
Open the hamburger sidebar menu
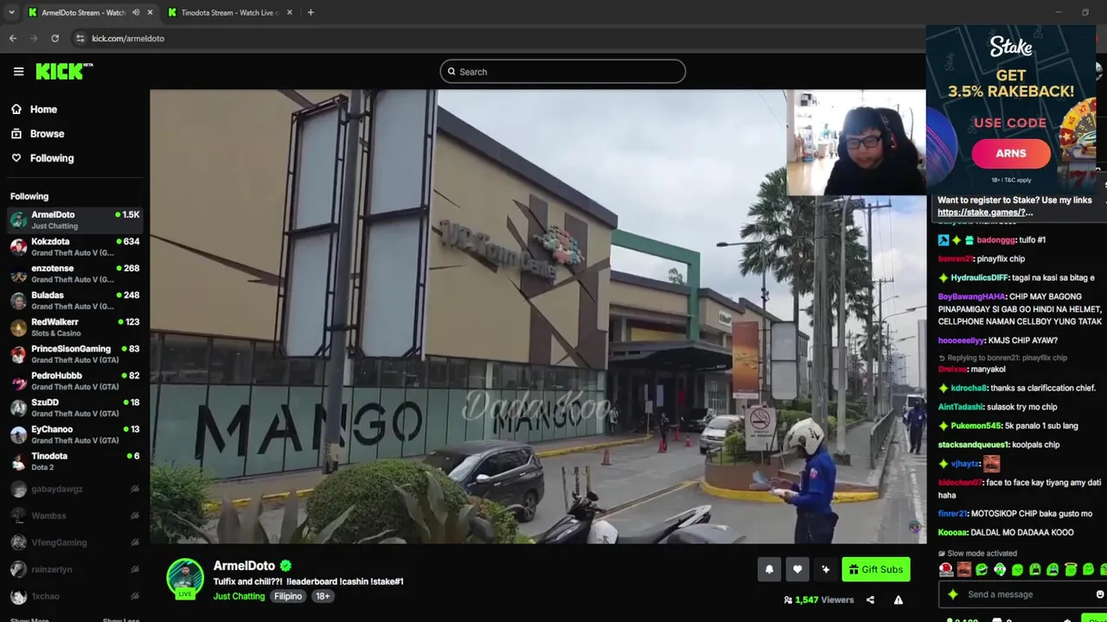tap(18, 72)
